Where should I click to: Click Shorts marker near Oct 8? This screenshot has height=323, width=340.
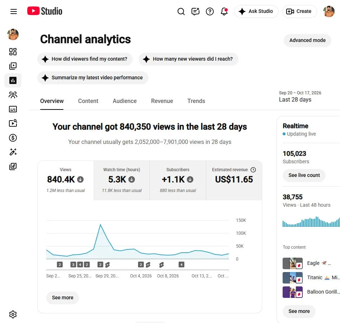(161, 265)
